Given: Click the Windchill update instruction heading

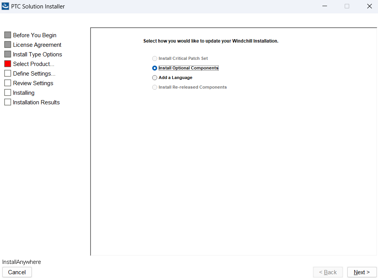Looking at the screenshot, I should tap(211, 41).
